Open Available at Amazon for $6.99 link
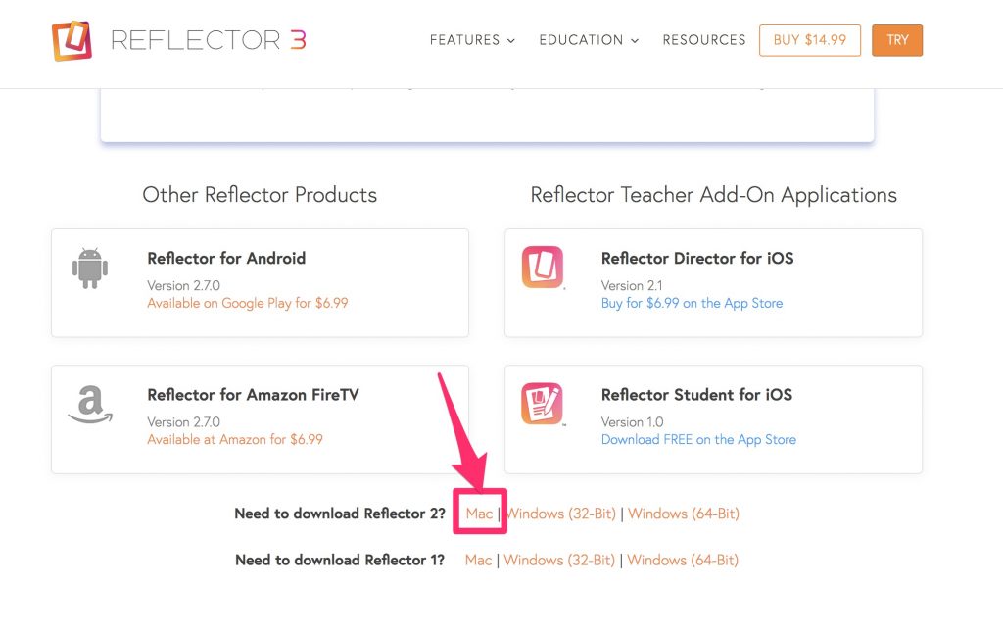This screenshot has width=1003, height=636. (x=235, y=439)
